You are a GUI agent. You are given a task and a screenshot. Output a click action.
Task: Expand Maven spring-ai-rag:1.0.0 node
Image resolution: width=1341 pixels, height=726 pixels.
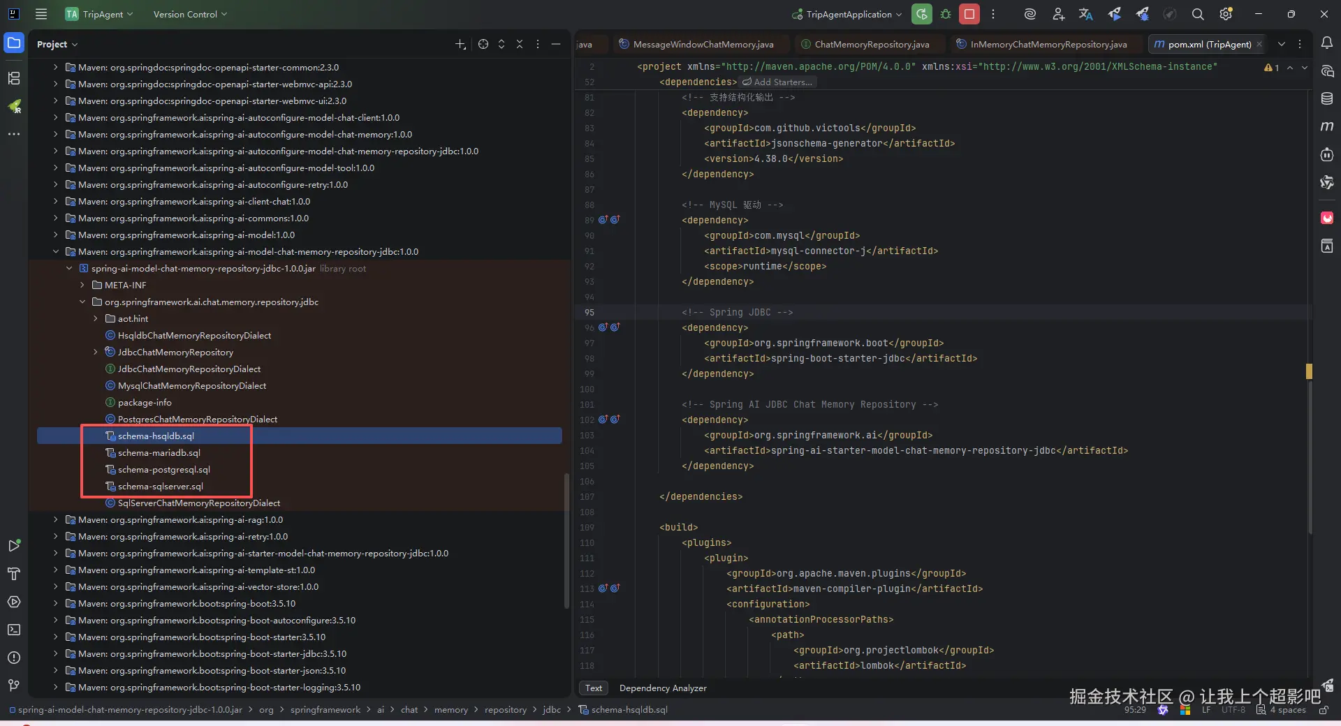pyautogui.click(x=56, y=520)
